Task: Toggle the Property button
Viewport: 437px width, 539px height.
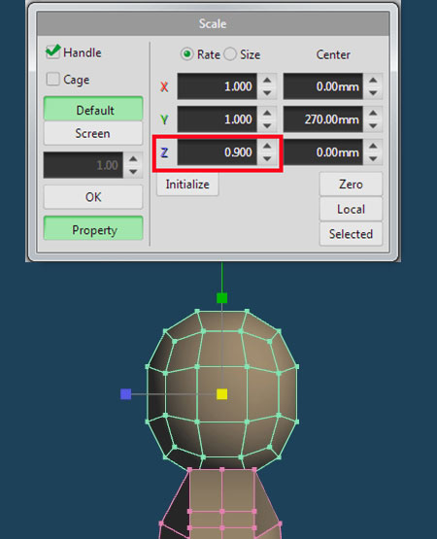Action: (x=93, y=228)
